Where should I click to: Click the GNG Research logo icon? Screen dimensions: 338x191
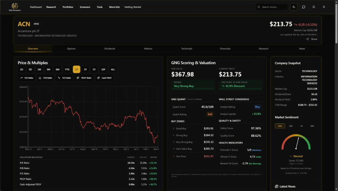tap(15, 6)
